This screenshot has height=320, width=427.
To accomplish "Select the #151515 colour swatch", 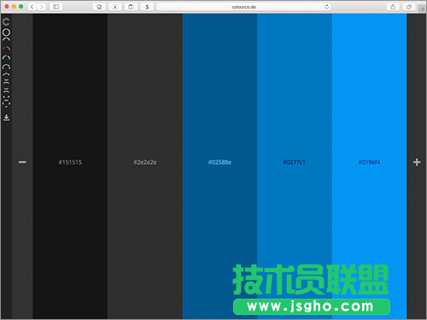I will pos(70,166).
